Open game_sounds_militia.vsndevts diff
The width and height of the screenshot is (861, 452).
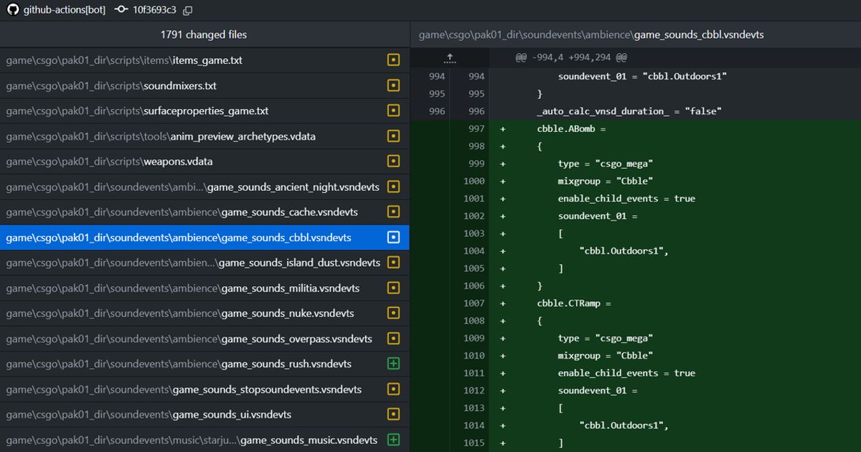click(204, 288)
